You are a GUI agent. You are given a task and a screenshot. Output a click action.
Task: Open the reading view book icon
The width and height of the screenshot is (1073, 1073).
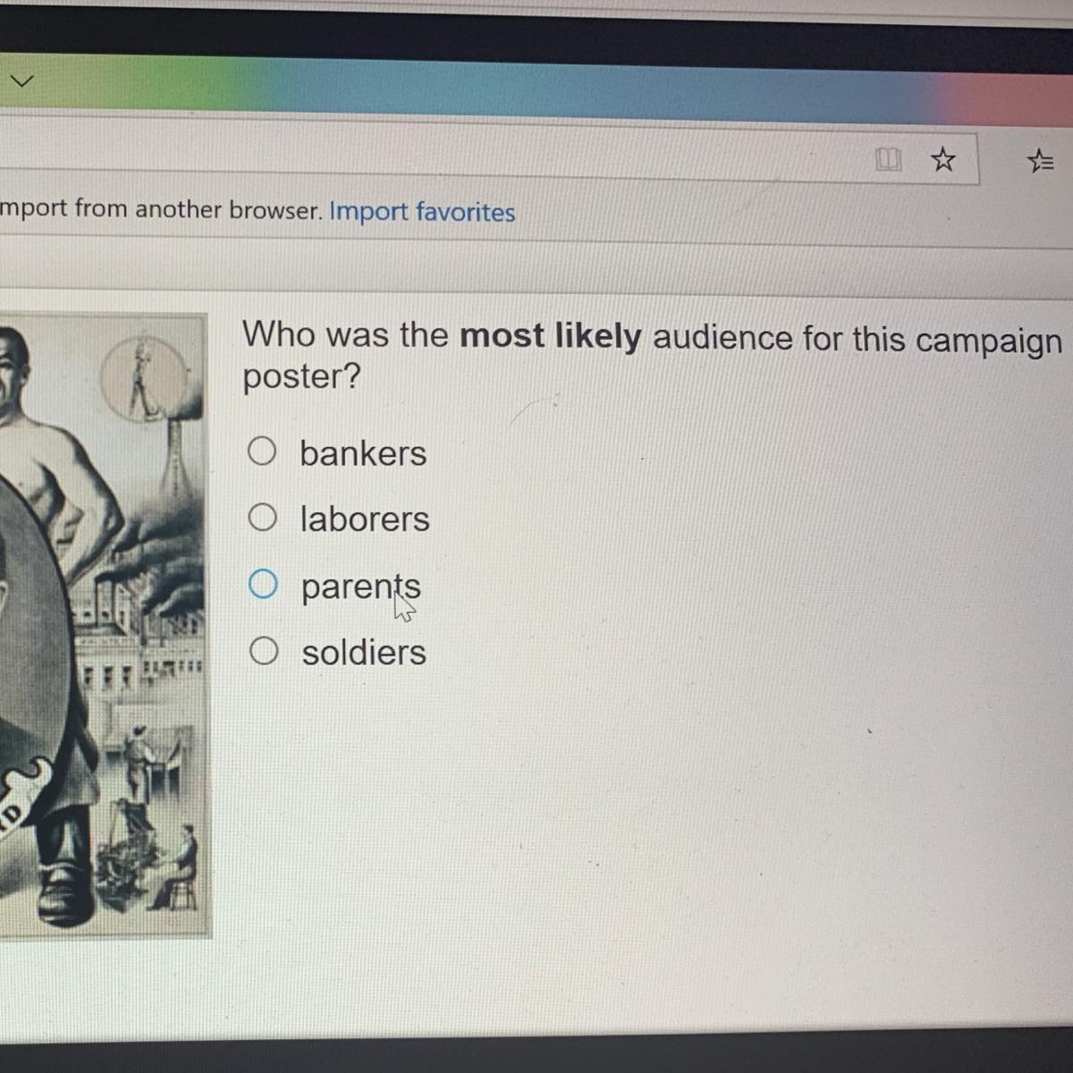click(x=888, y=159)
